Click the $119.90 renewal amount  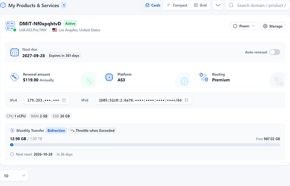pyautogui.click(x=31, y=80)
